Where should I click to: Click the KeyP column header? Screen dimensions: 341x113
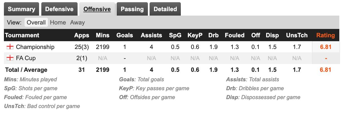click(x=195, y=35)
